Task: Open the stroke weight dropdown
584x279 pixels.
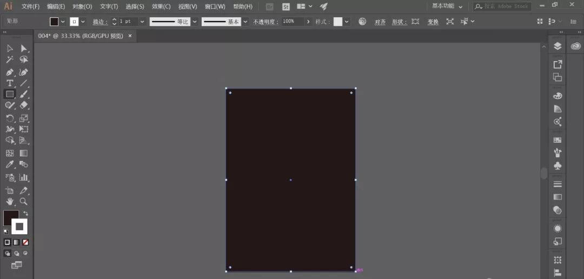Action: pos(142,22)
